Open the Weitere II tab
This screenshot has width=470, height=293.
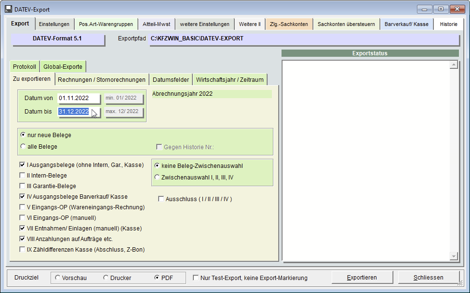[x=250, y=24]
